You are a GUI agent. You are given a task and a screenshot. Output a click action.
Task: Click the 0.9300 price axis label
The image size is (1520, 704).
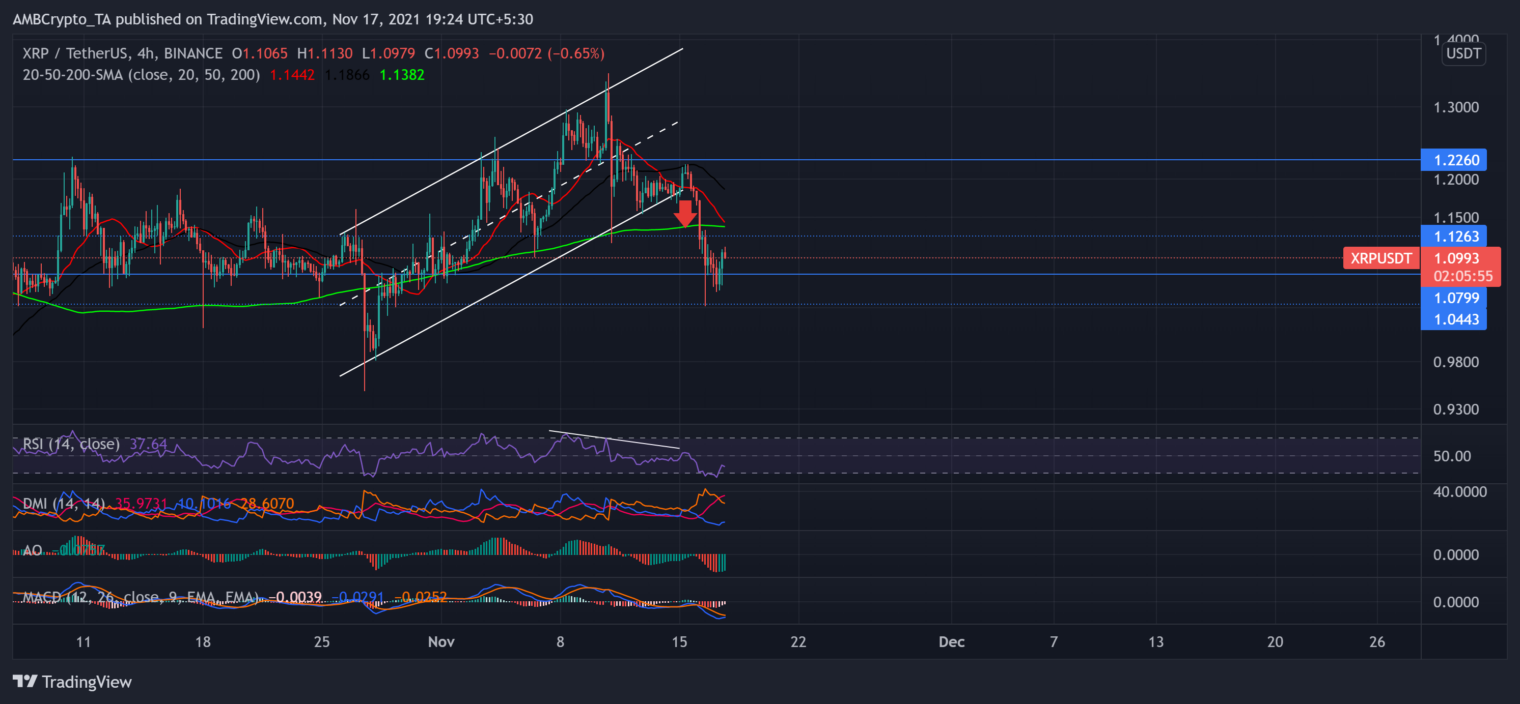tap(1456, 409)
